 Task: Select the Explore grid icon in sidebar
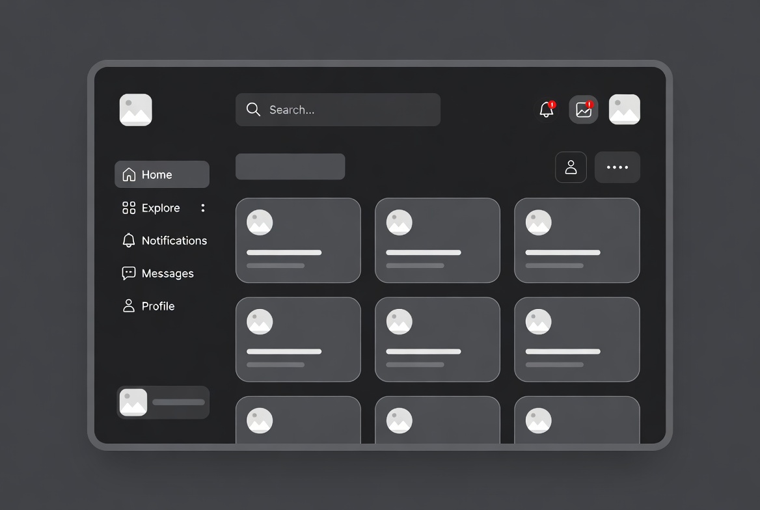coord(128,208)
